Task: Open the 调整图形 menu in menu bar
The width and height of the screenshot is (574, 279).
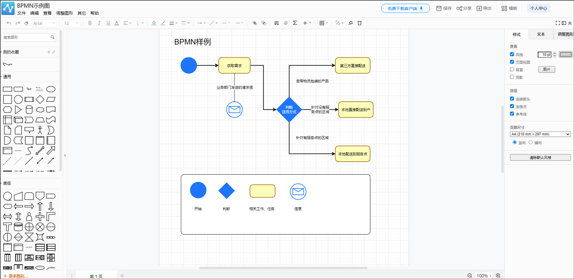Action: pyautogui.click(x=64, y=13)
